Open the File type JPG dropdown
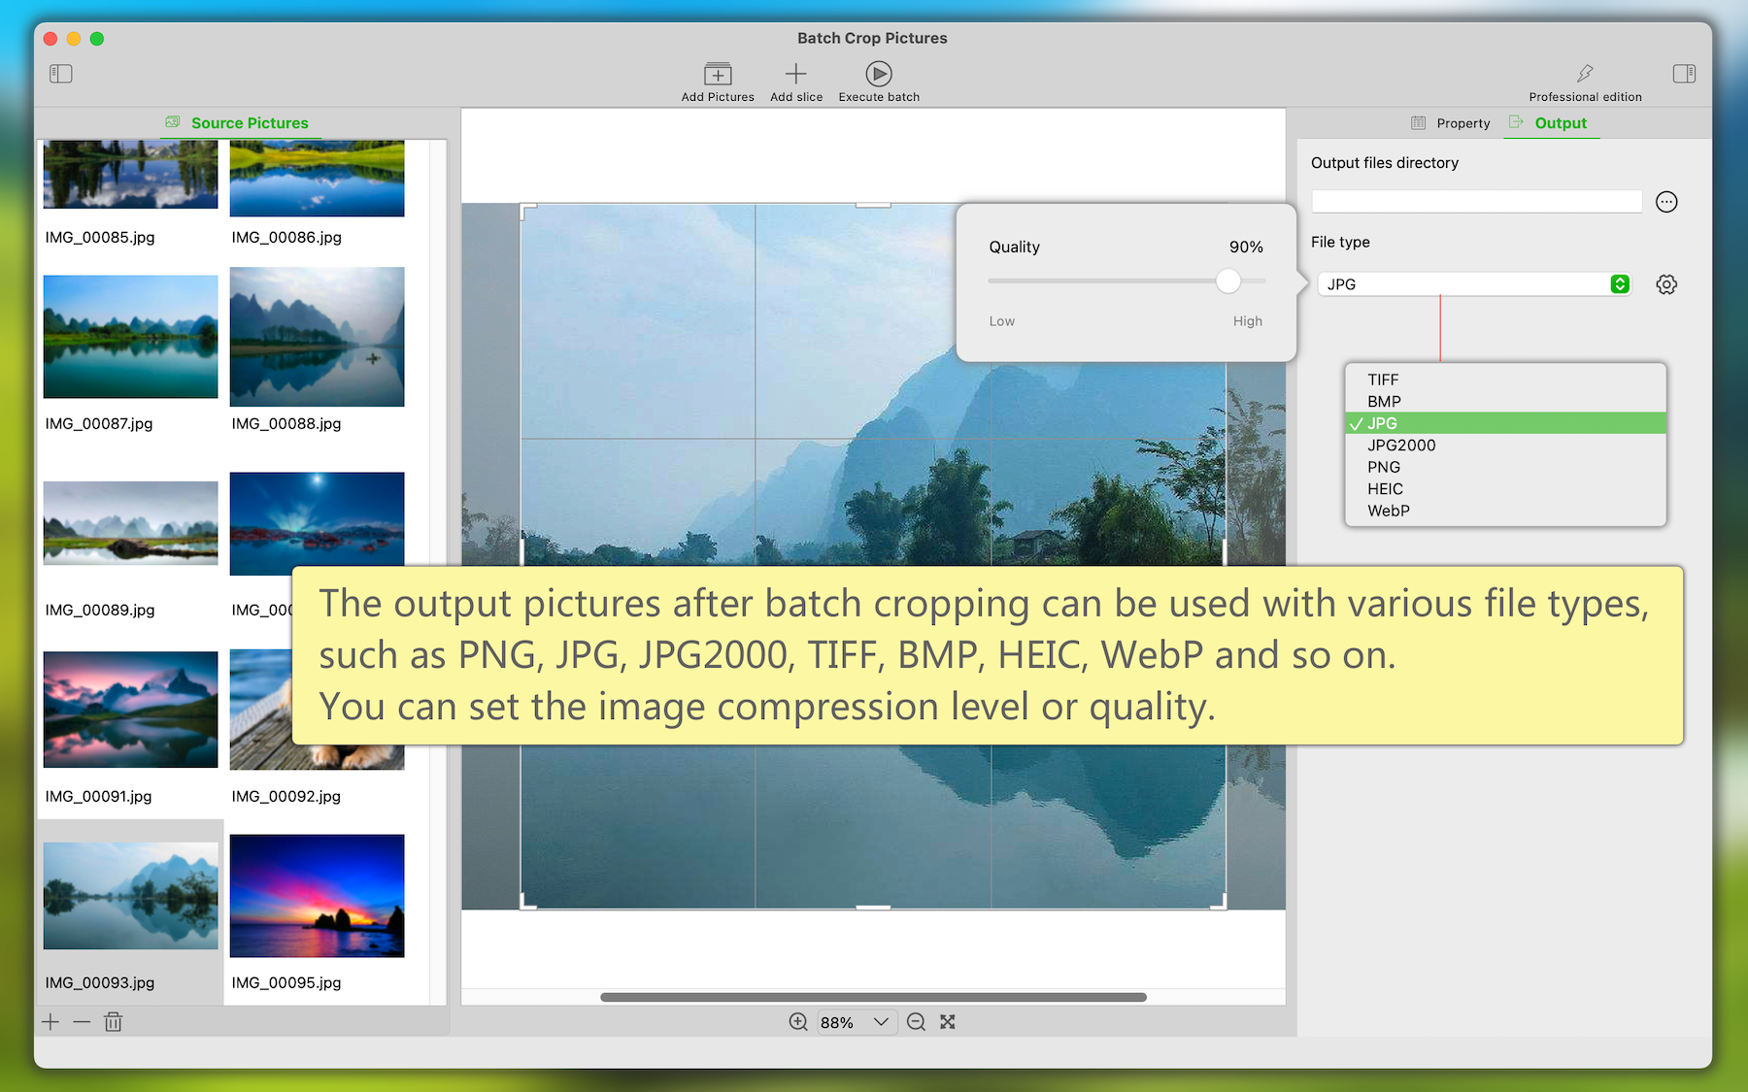This screenshot has height=1092, width=1748. pyautogui.click(x=1474, y=284)
